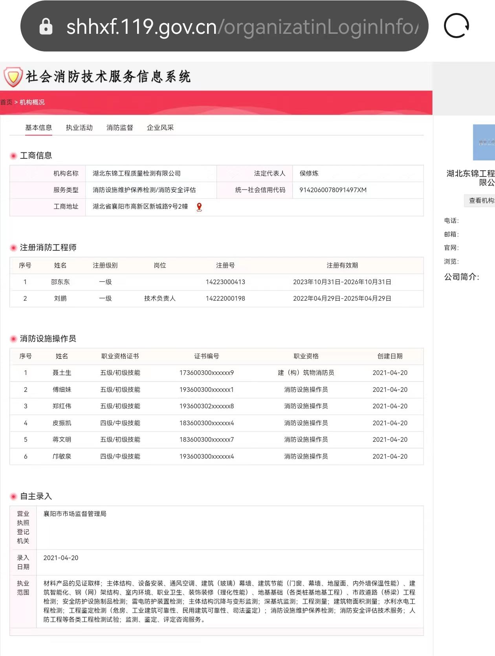Click the browser reload icon

(x=456, y=26)
